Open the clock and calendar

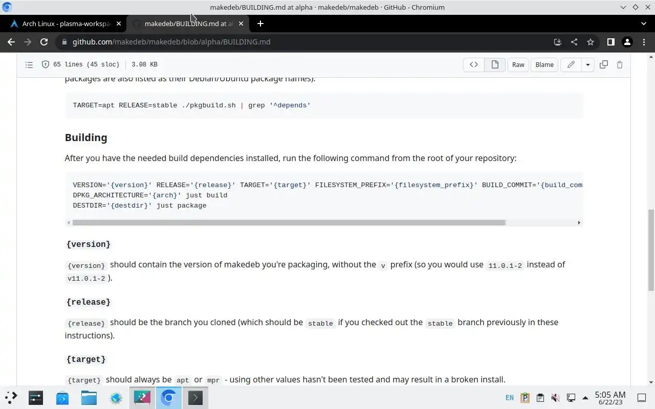[610, 398]
